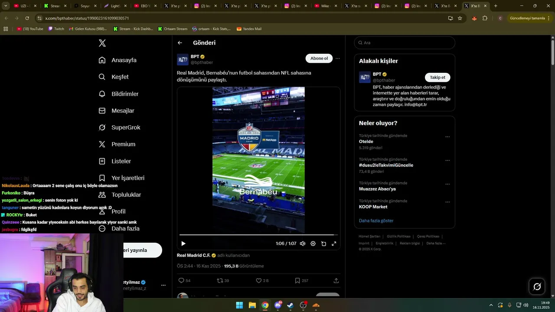Open Yandex Mail bookmark

coord(249,29)
